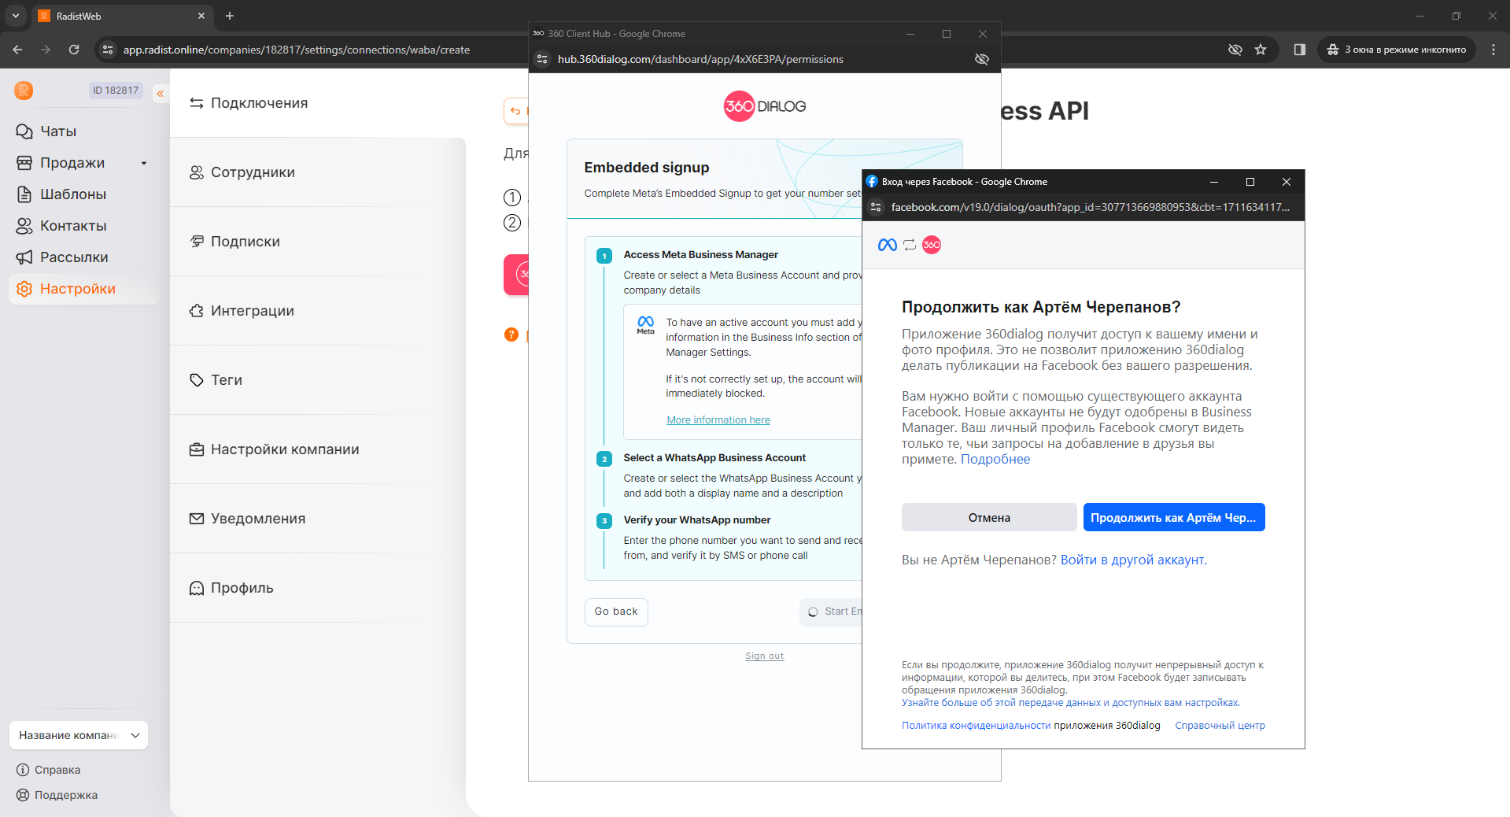This screenshot has width=1510, height=817.
Task: Click Go back in 360dialog hub
Action: pos(616,612)
